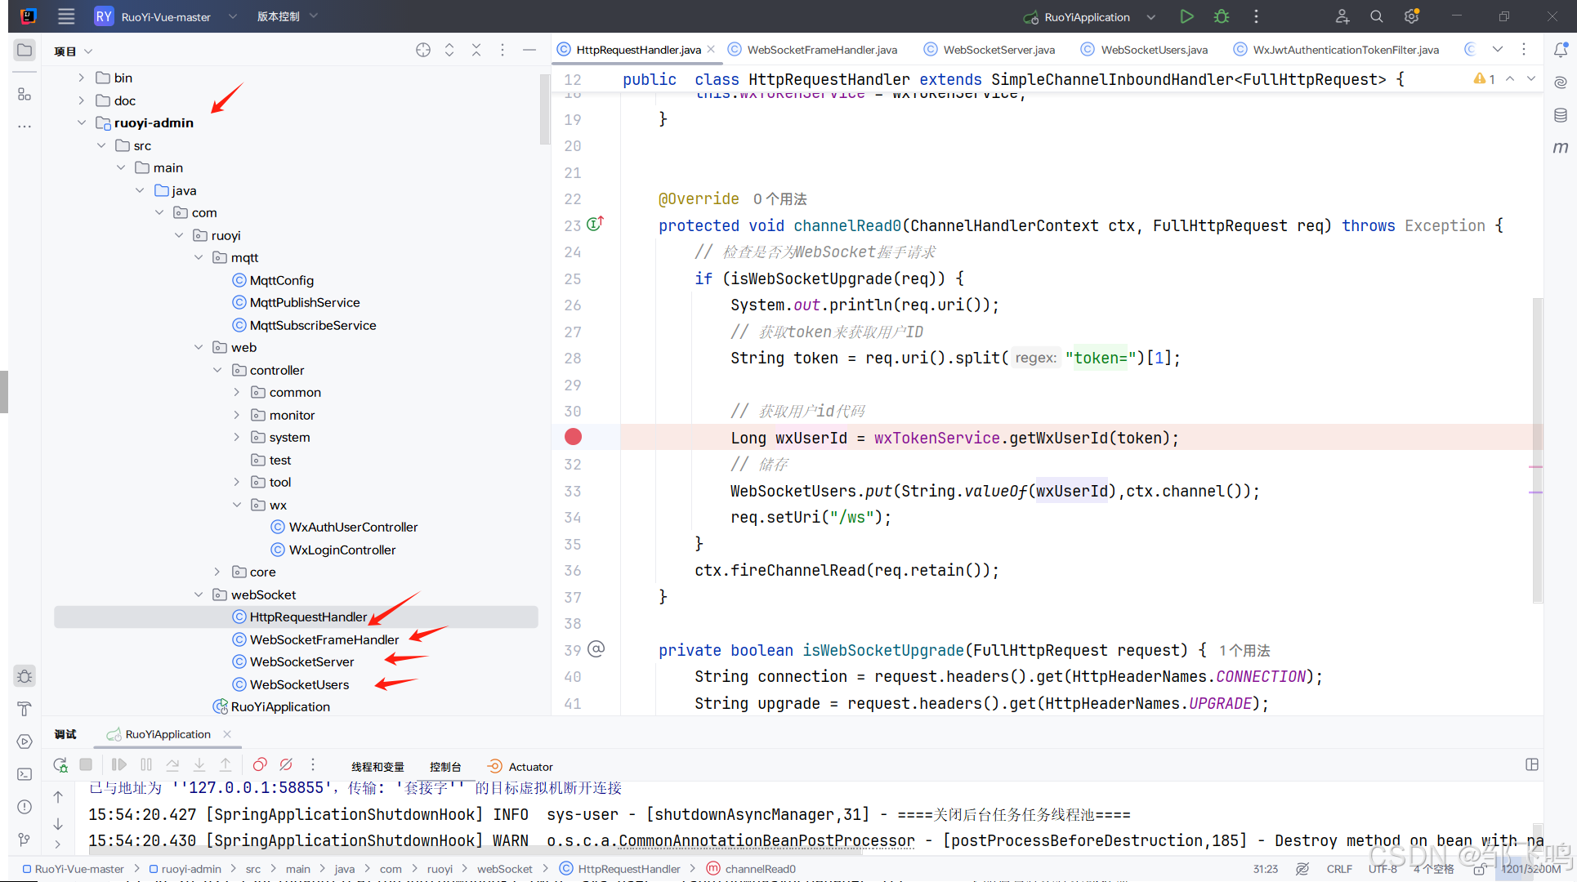This screenshot has width=1577, height=882.
Task: Collapse the webSocket package
Action: pos(199,595)
